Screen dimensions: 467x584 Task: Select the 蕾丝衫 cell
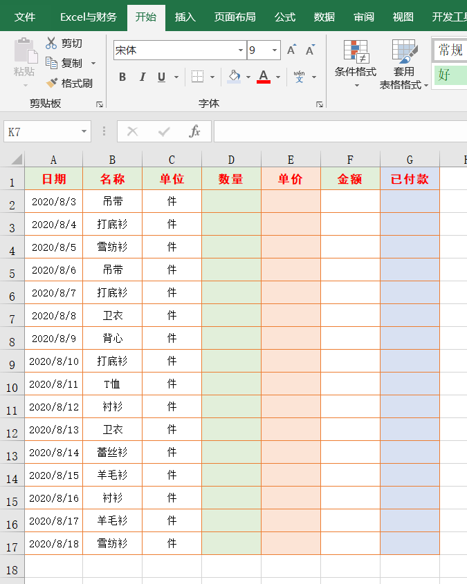pos(112,452)
